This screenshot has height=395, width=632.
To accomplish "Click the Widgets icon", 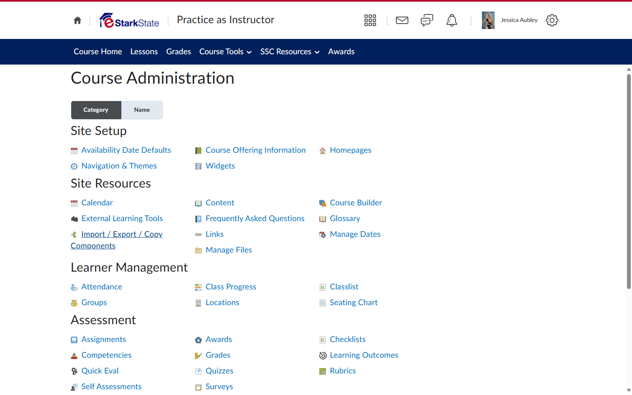I will coord(198,166).
